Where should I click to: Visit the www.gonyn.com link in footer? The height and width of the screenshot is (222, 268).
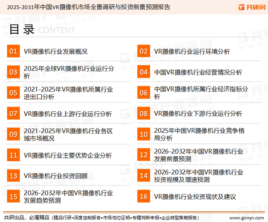(x=247, y=218)
